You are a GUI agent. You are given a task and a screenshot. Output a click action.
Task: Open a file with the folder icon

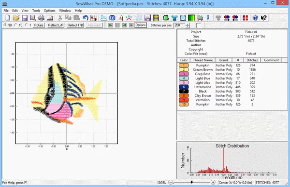pyautogui.click(x=16, y=18)
